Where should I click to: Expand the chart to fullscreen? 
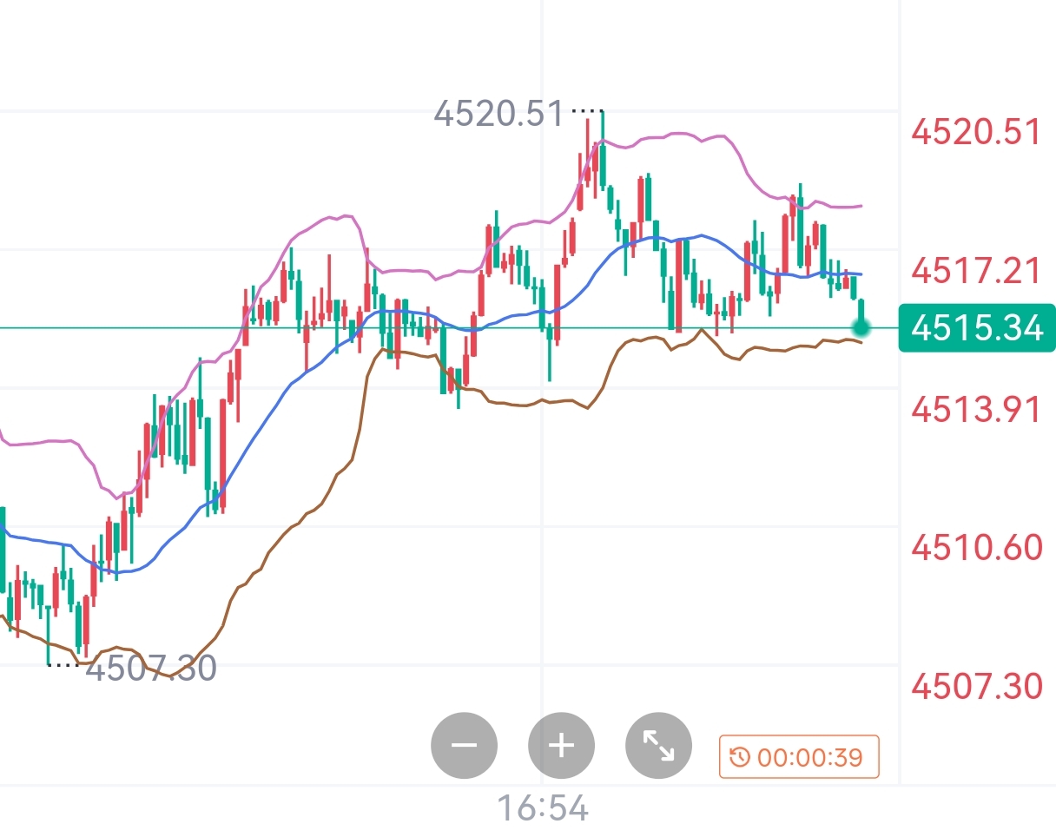coord(658,745)
